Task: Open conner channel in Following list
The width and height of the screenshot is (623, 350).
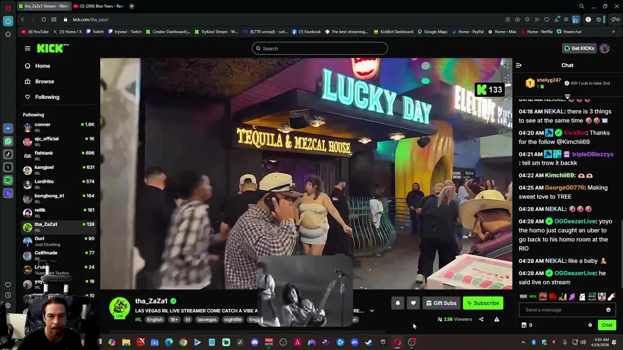Action: point(59,127)
